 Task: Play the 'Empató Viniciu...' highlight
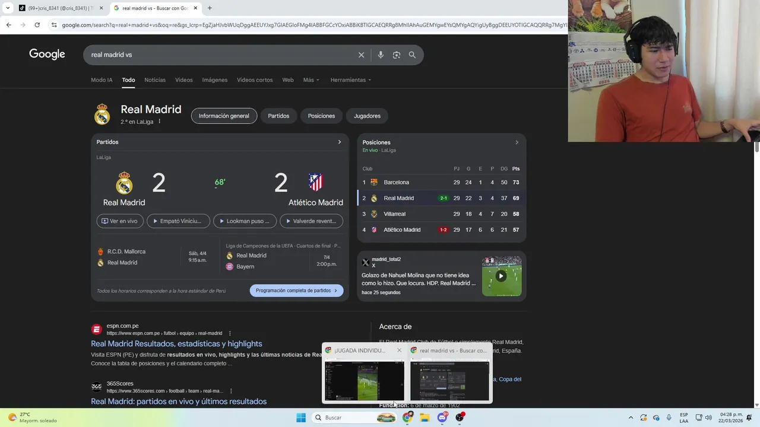tap(178, 221)
